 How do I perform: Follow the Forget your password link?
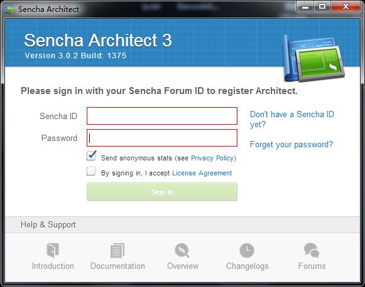click(x=291, y=144)
